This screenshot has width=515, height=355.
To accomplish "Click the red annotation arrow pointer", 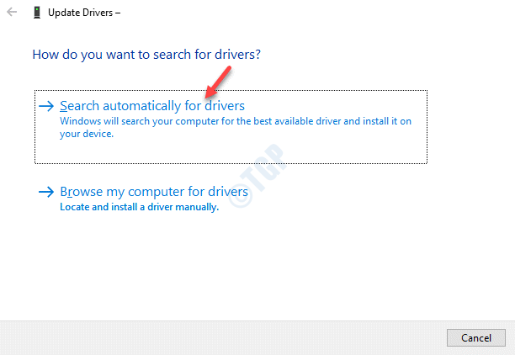I will click(x=218, y=82).
